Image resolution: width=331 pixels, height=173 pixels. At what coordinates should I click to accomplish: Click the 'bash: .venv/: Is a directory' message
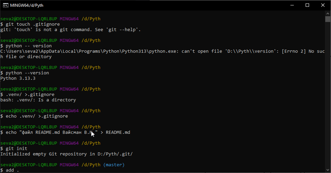point(38,100)
